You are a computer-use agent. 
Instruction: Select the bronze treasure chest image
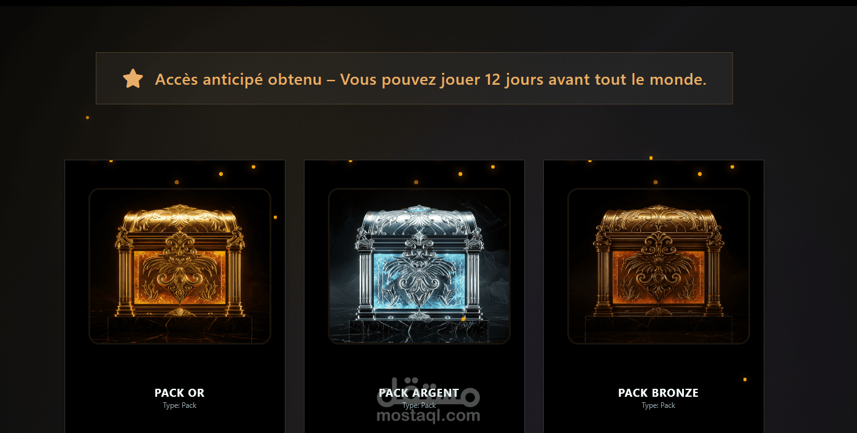tap(659, 266)
